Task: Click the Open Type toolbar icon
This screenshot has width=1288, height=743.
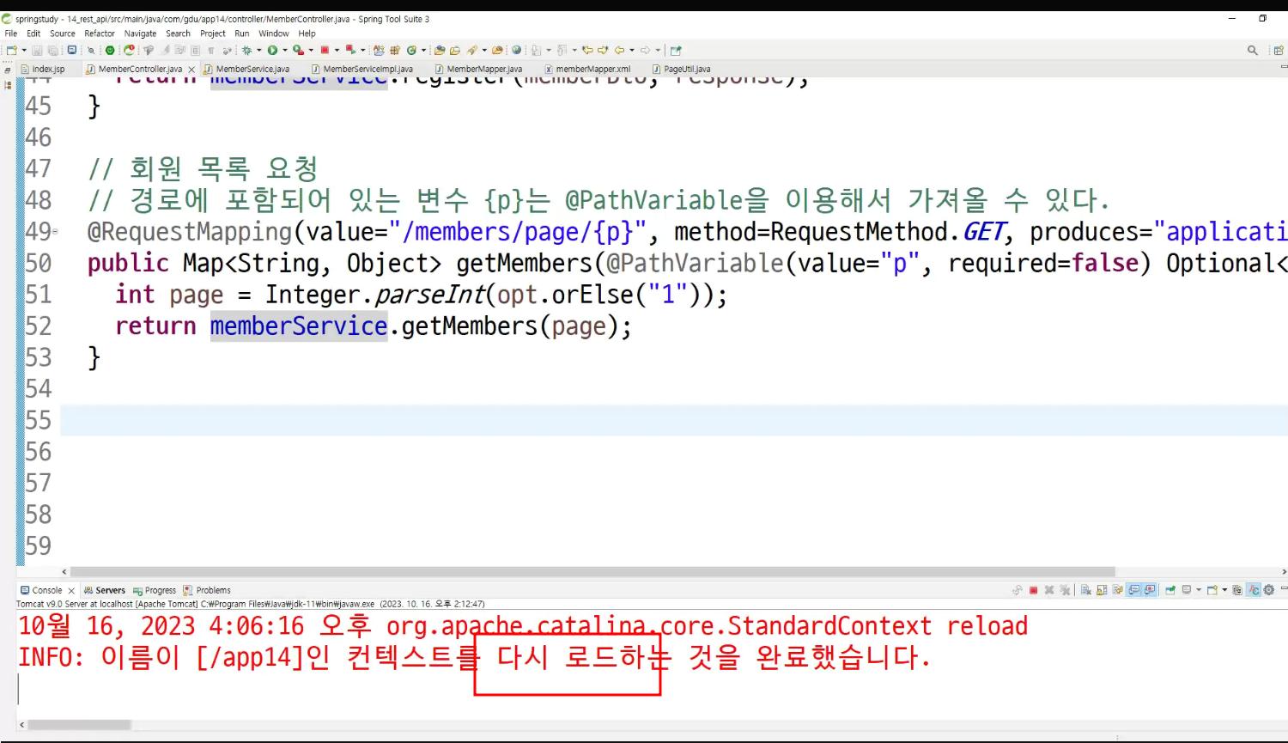Action: click(440, 51)
